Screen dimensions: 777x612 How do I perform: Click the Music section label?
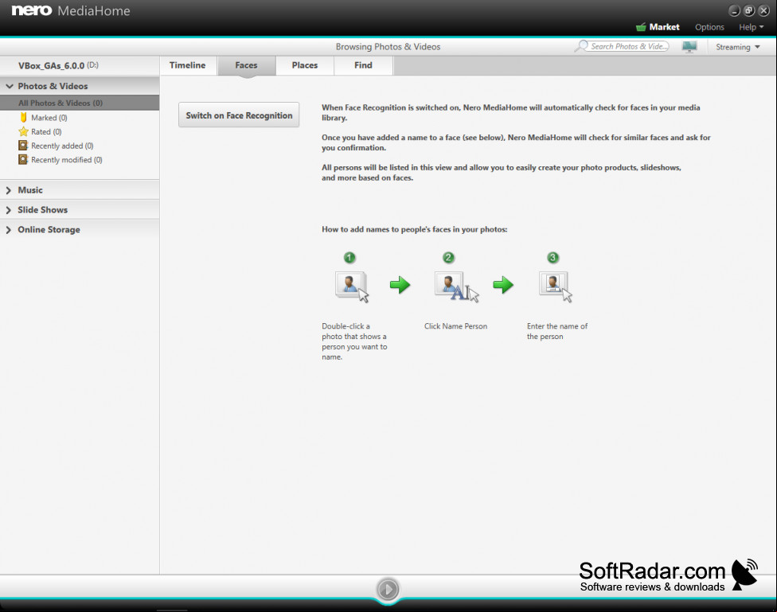tap(30, 190)
